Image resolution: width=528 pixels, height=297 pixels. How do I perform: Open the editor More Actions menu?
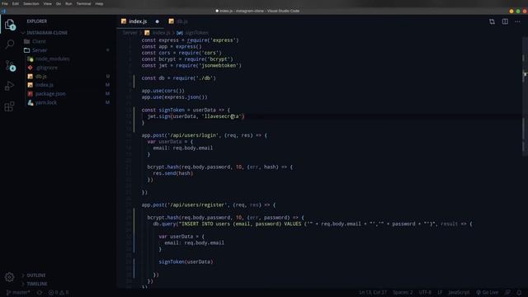tap(517, 21)
